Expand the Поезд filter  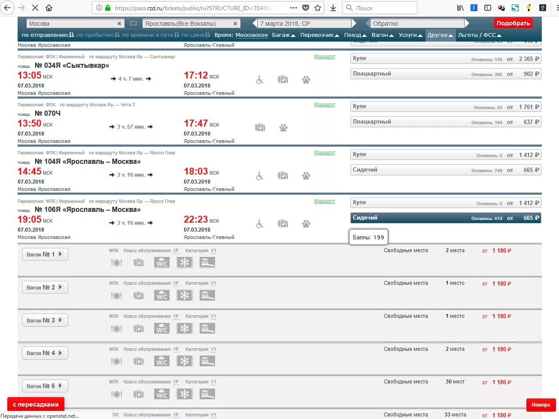tap(355, 35)
